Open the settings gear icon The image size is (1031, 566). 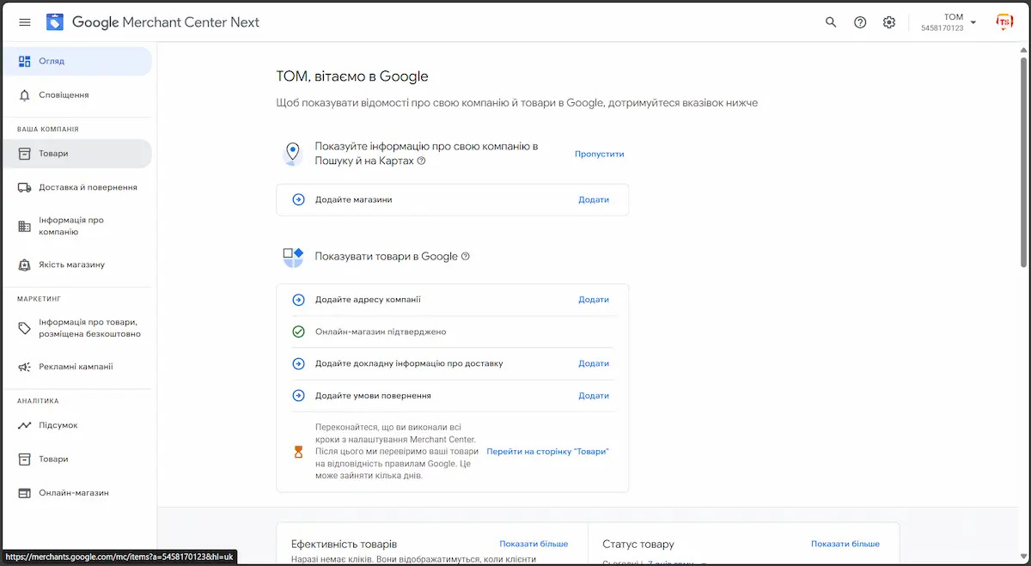(889, 22)
